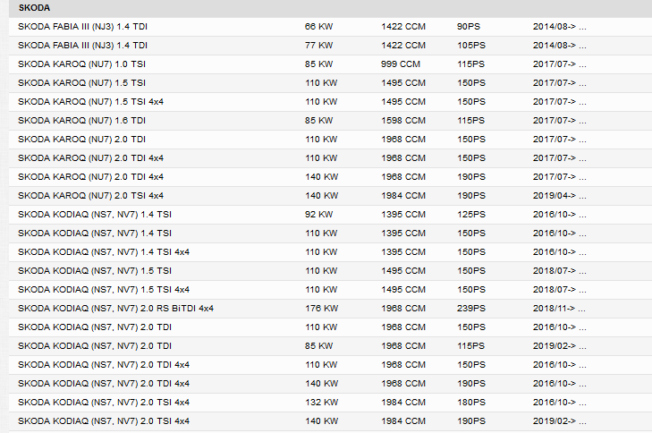This screenshot has height=433, width=652.
Task: Select the FABIA III 1.4 TDI 66 KW row name
Action: coord(83,27)
